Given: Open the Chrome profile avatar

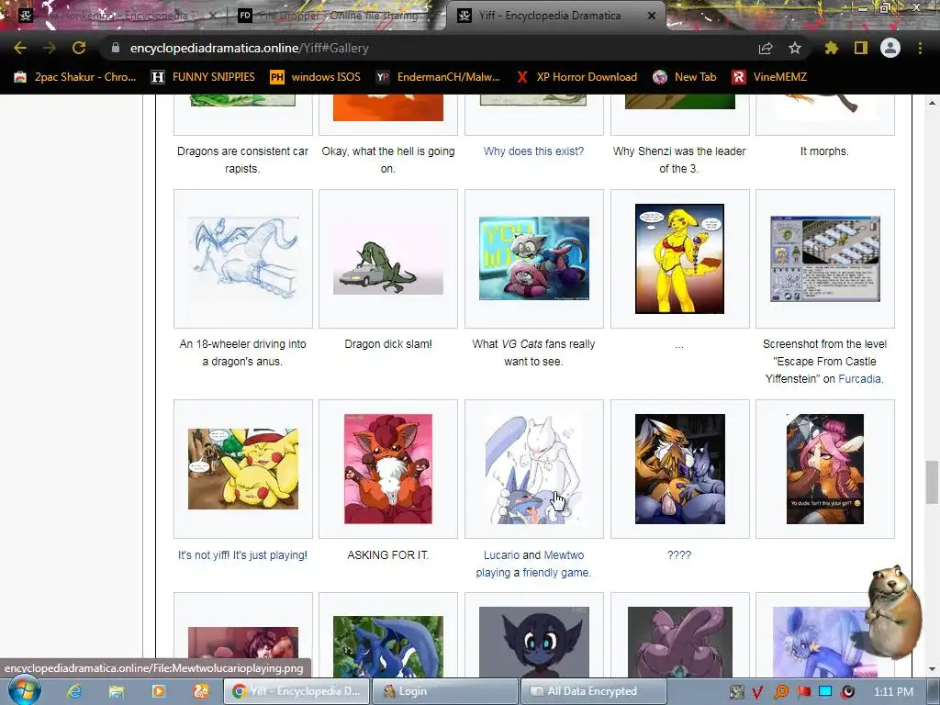Looking at the screenshot, I should click(890, 48).
